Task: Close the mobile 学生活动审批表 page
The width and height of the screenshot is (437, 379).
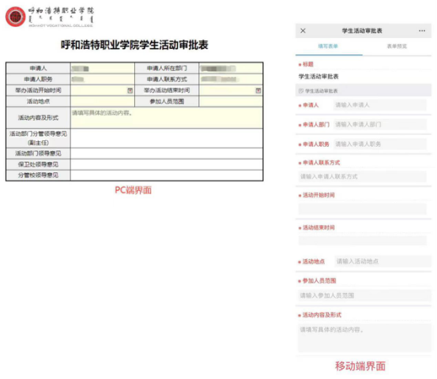Action: (303, 31)
